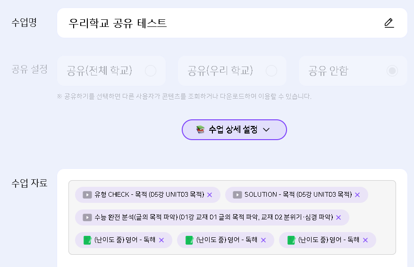The height and width of the screenshot is (267, 414).
Task: Remove the last (난이도 중) 영어 - 독해 chip
Action: pyautogui.click(x=365, y=240)
